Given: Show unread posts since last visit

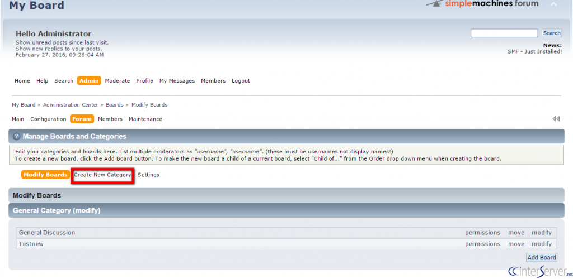Looking at the screenshot, I should tap(62, 42).
